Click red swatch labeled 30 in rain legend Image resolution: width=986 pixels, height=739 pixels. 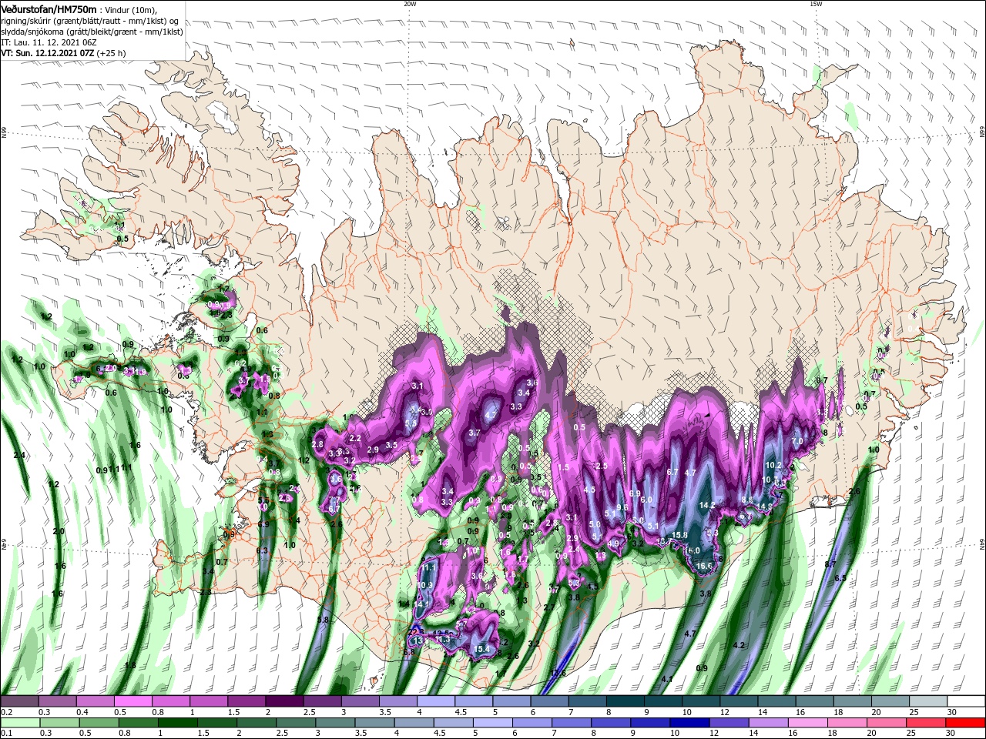pos(967,723)
